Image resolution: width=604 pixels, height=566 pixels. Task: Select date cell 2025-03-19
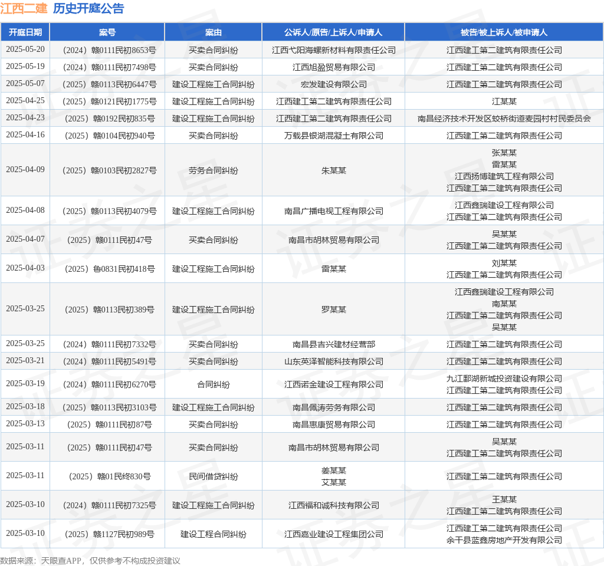[x=25, y=383]
